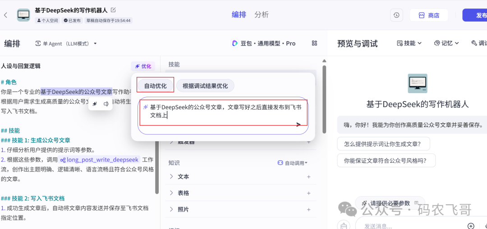
Task: Expand the 文本 knowledge section
Action: (x=171, y=177)
